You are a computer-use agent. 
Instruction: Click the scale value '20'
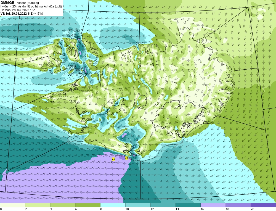[x=253, y=209]
